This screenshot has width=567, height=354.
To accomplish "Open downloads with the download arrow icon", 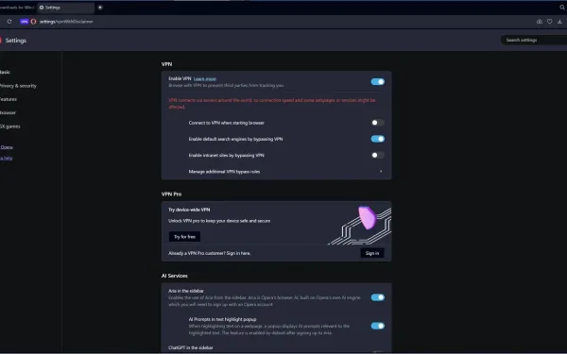I will 559,22.
